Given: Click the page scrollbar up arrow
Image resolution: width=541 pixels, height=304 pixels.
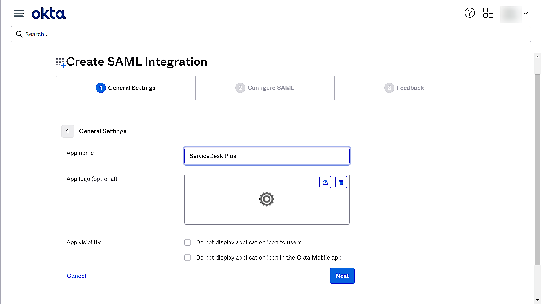Looking at the screenshot, I should (x=537, y=57).
